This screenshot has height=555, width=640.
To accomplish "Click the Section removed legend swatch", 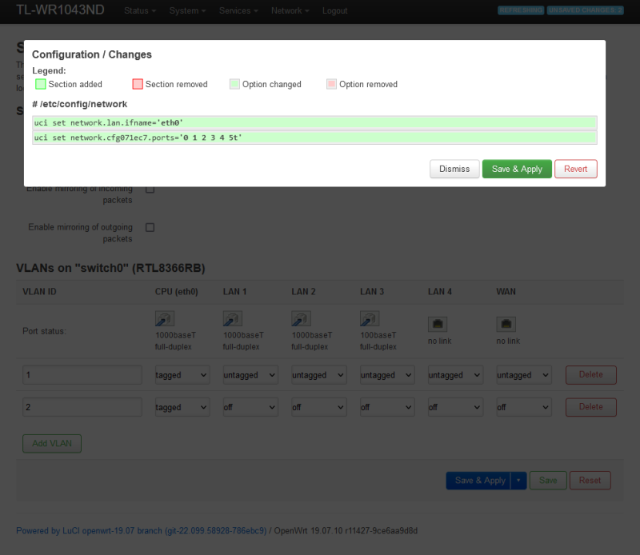I will (x=138, y=84).
